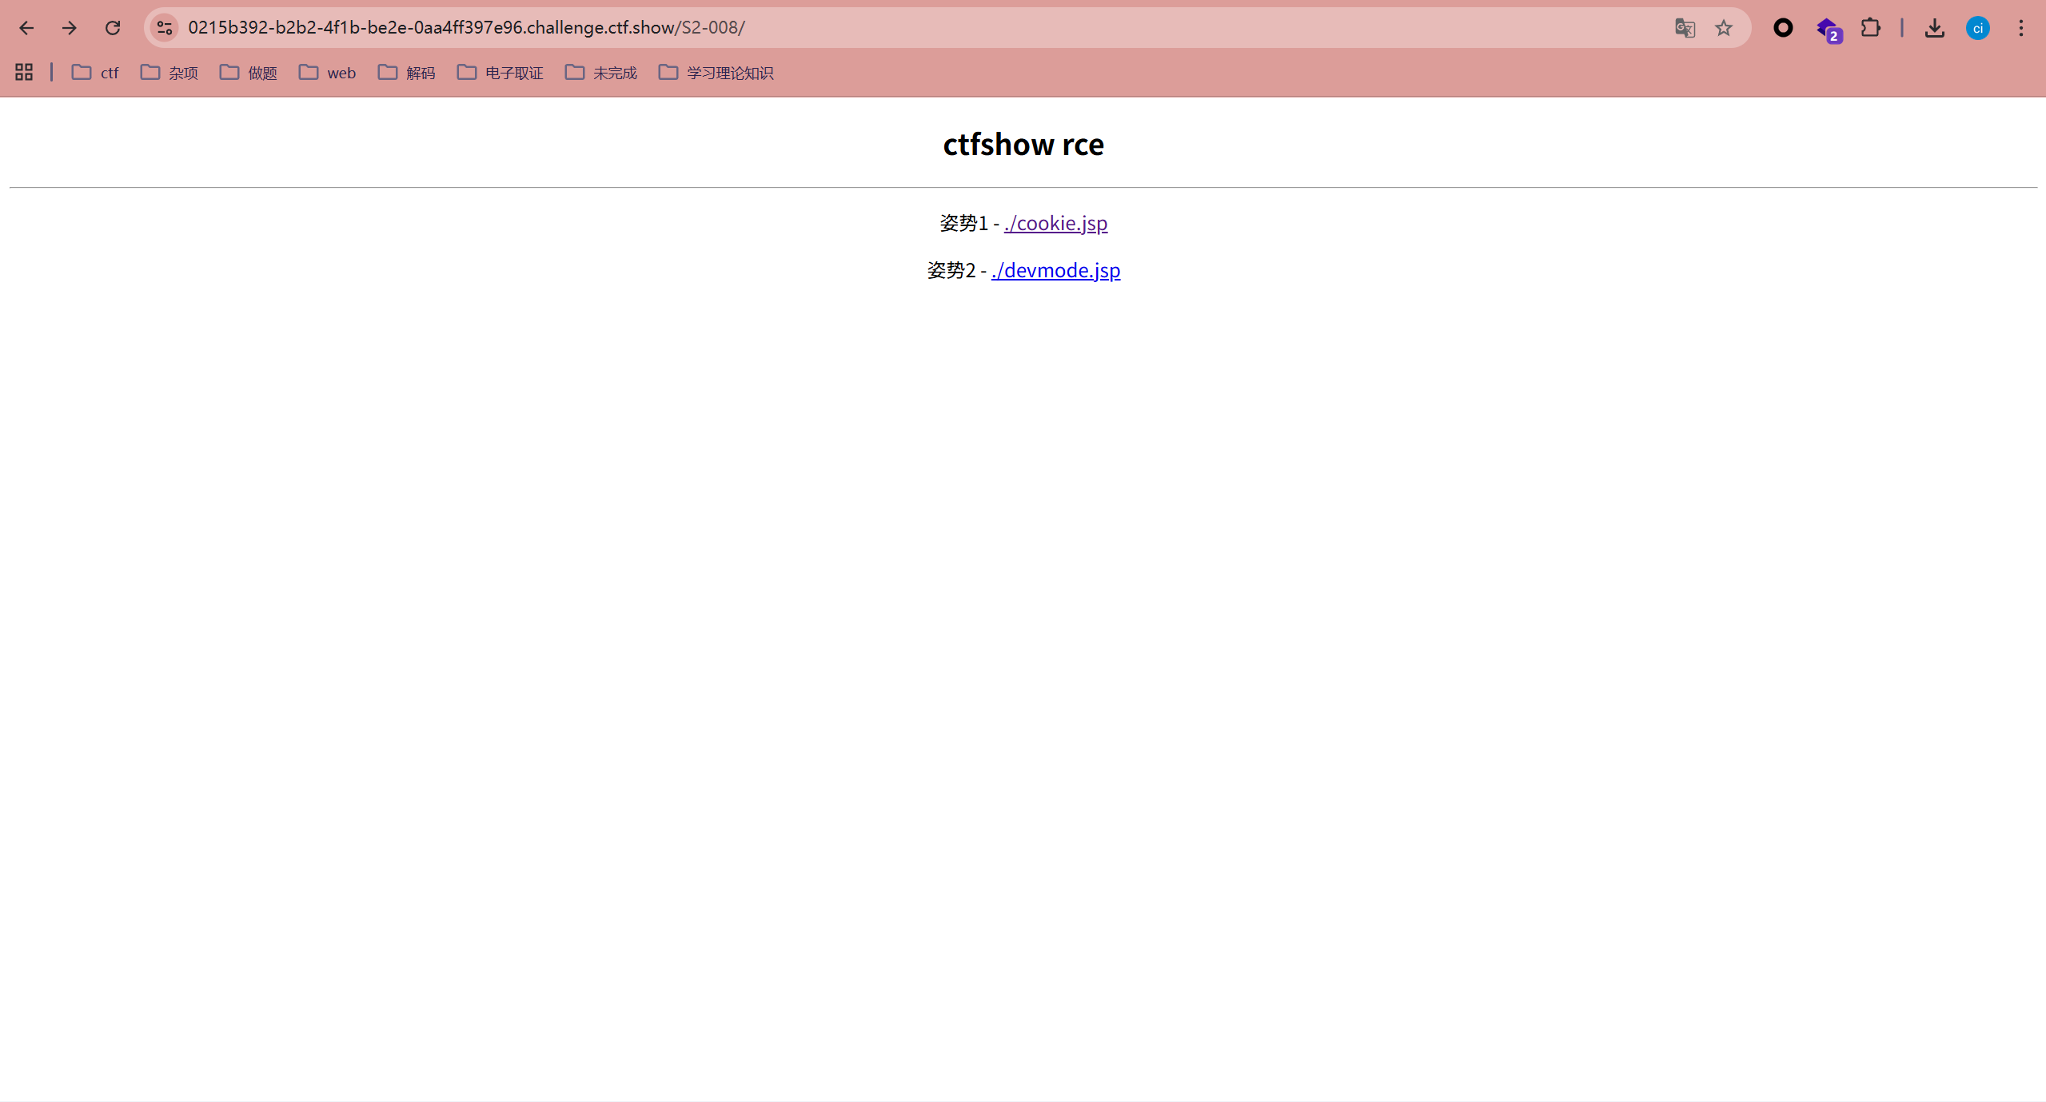Bookmark this page with star icon
The image size is (2046, 1102).
1723,28
